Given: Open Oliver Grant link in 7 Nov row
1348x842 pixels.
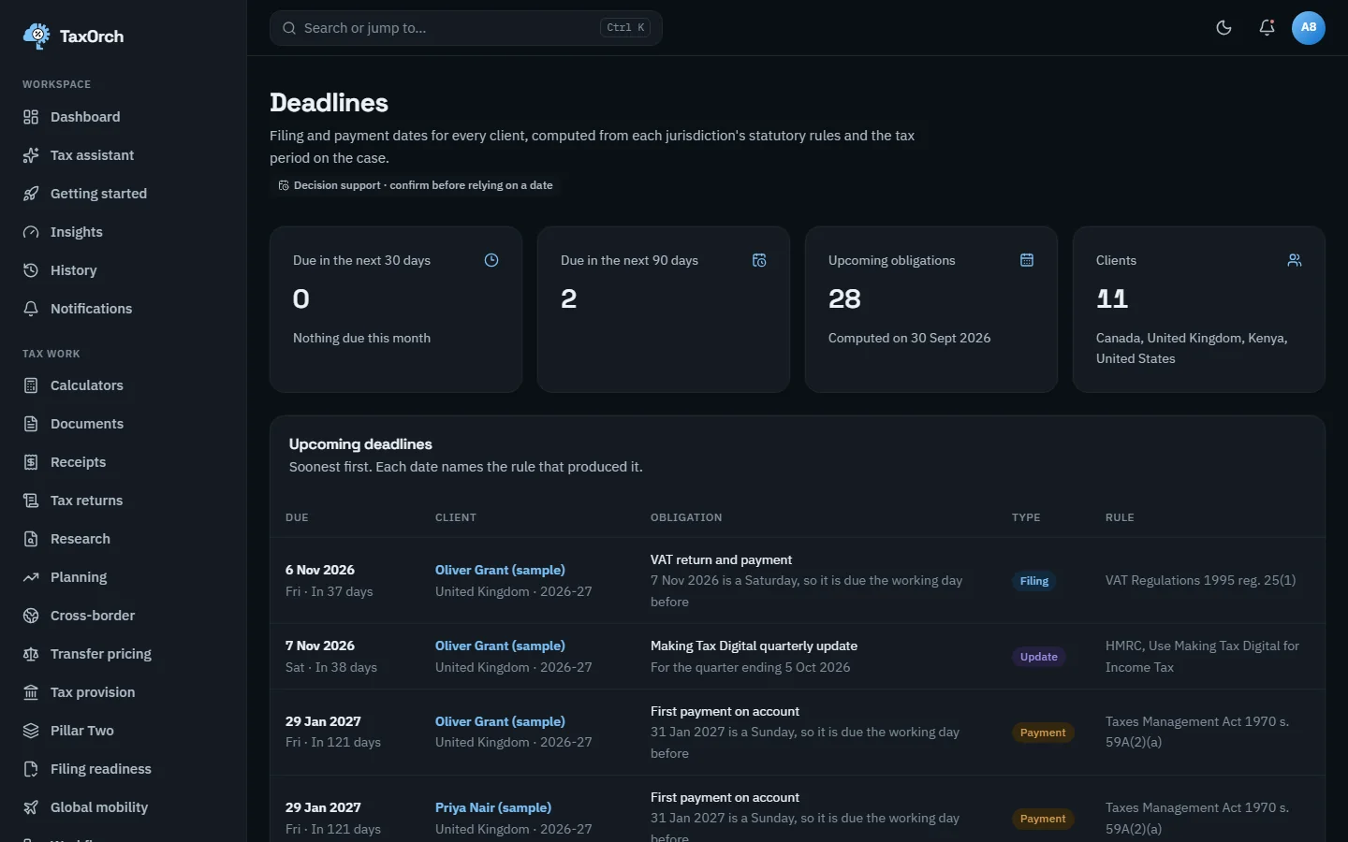Looking at the screenshot, I should 500,646.
